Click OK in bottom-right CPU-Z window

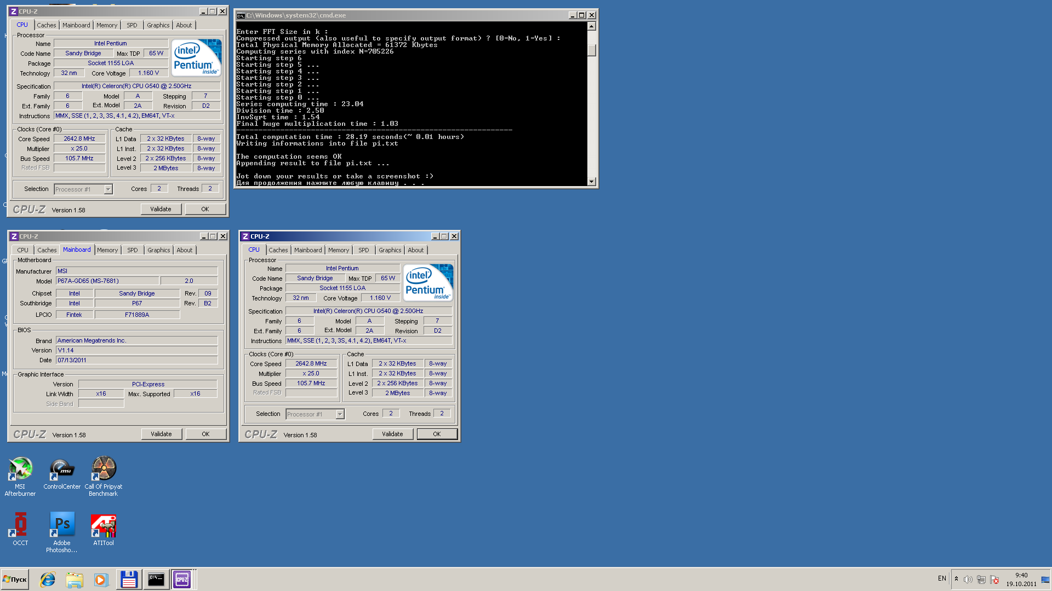pyautogui.click(x=437, y=434)
